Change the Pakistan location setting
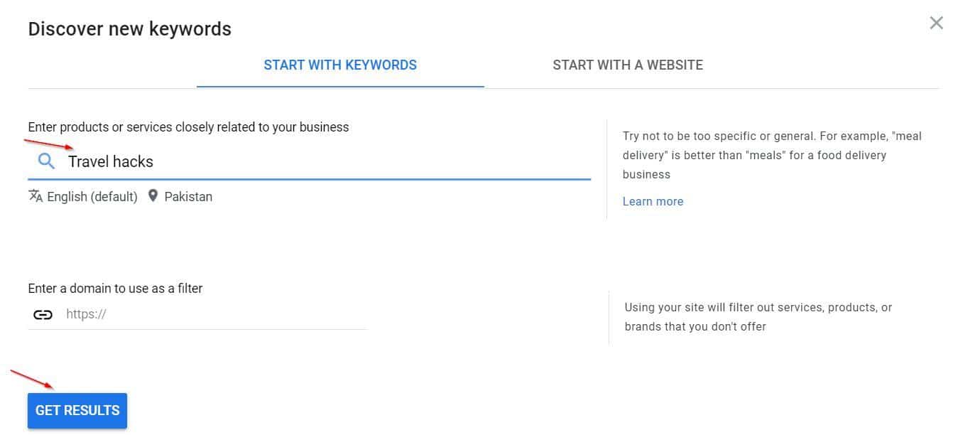The image size is (958, 435). [x=188, y=197]
